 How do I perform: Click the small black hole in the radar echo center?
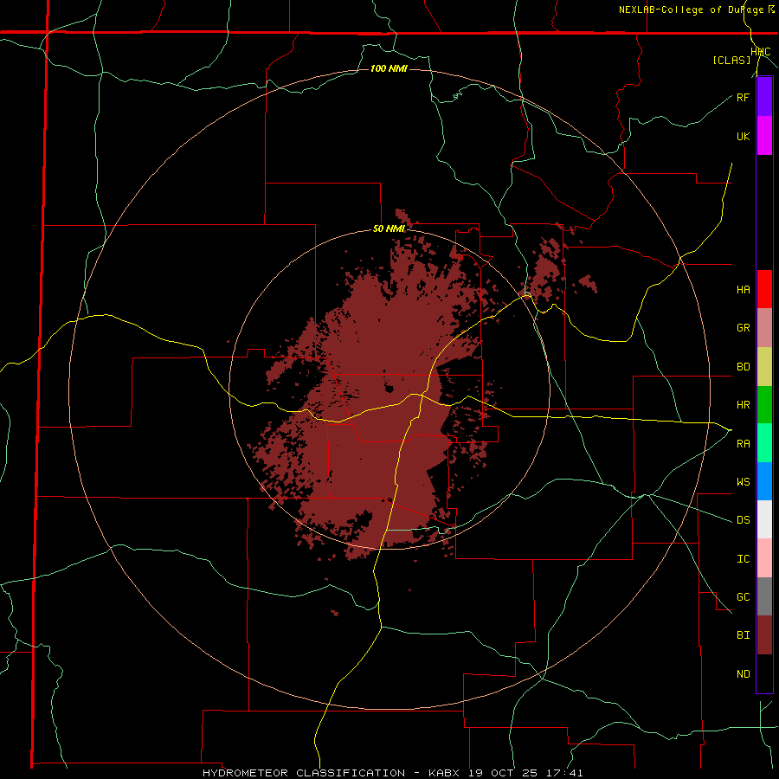point(389,388)
